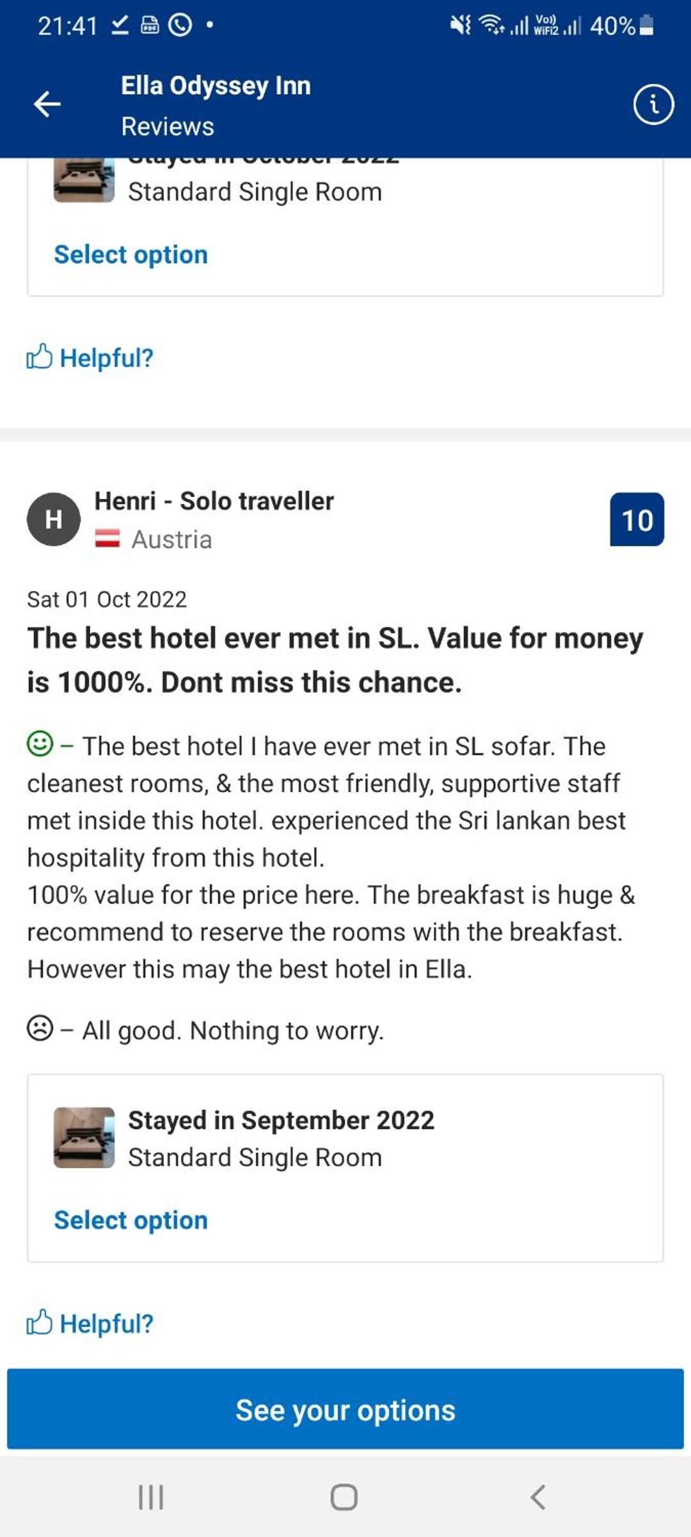Open the info icon in header
Viewport: 691px width, 1537px height.
click(x=653, y=104)
